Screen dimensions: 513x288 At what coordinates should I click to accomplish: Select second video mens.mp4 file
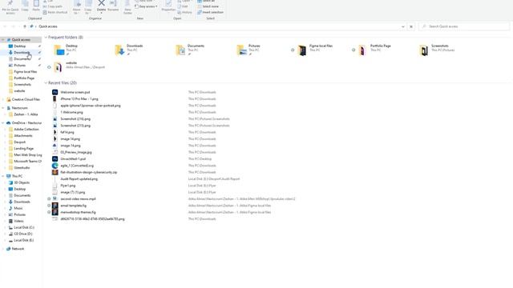click(78, 199)
